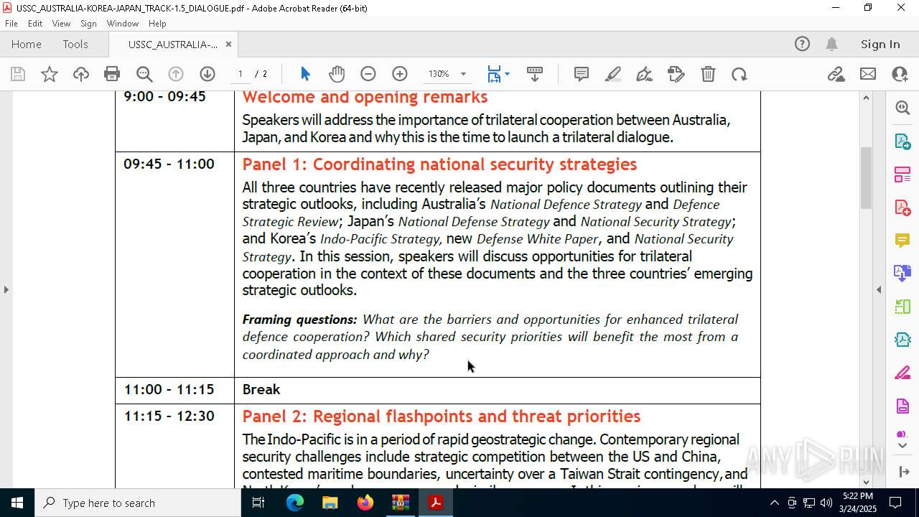Click the page number input field
Image resolution: width=919 pixels, height=517 pixels.
point(241,74)
